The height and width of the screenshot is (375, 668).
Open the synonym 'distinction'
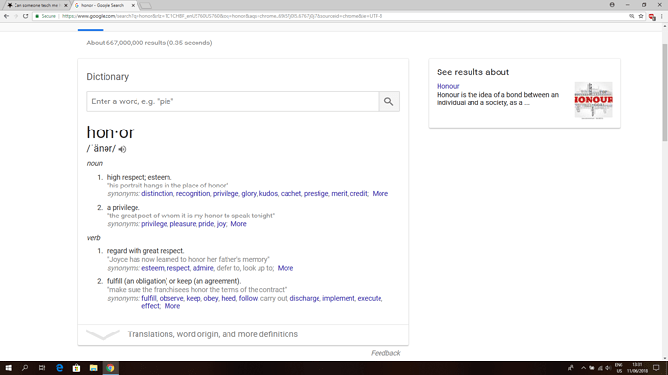[x=157, y=194]
